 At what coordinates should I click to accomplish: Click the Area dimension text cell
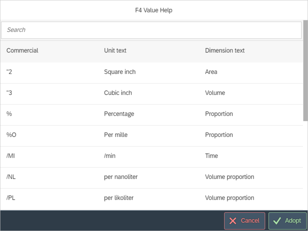(x=211, y=72)
